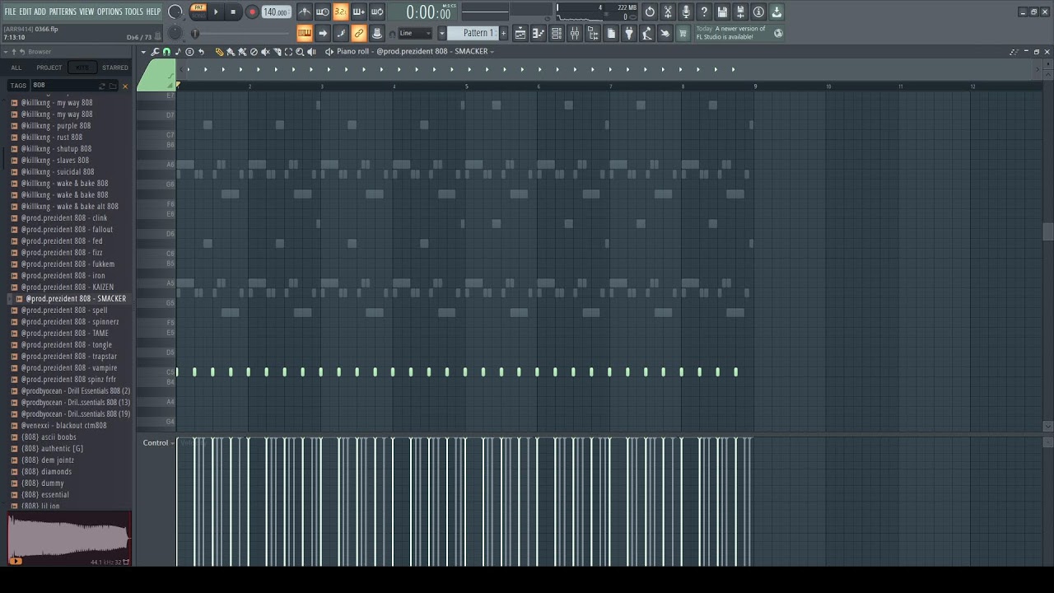
Task: Click the stop button
Action: tap(233, 12)
